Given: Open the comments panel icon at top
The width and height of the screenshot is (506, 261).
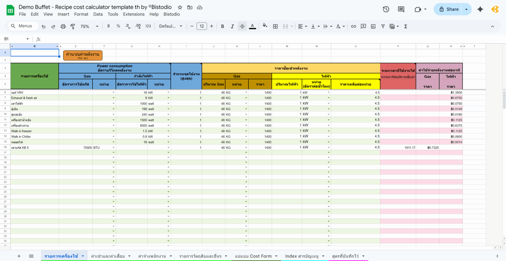Looking at the screenshot, I should click(401, 9).
